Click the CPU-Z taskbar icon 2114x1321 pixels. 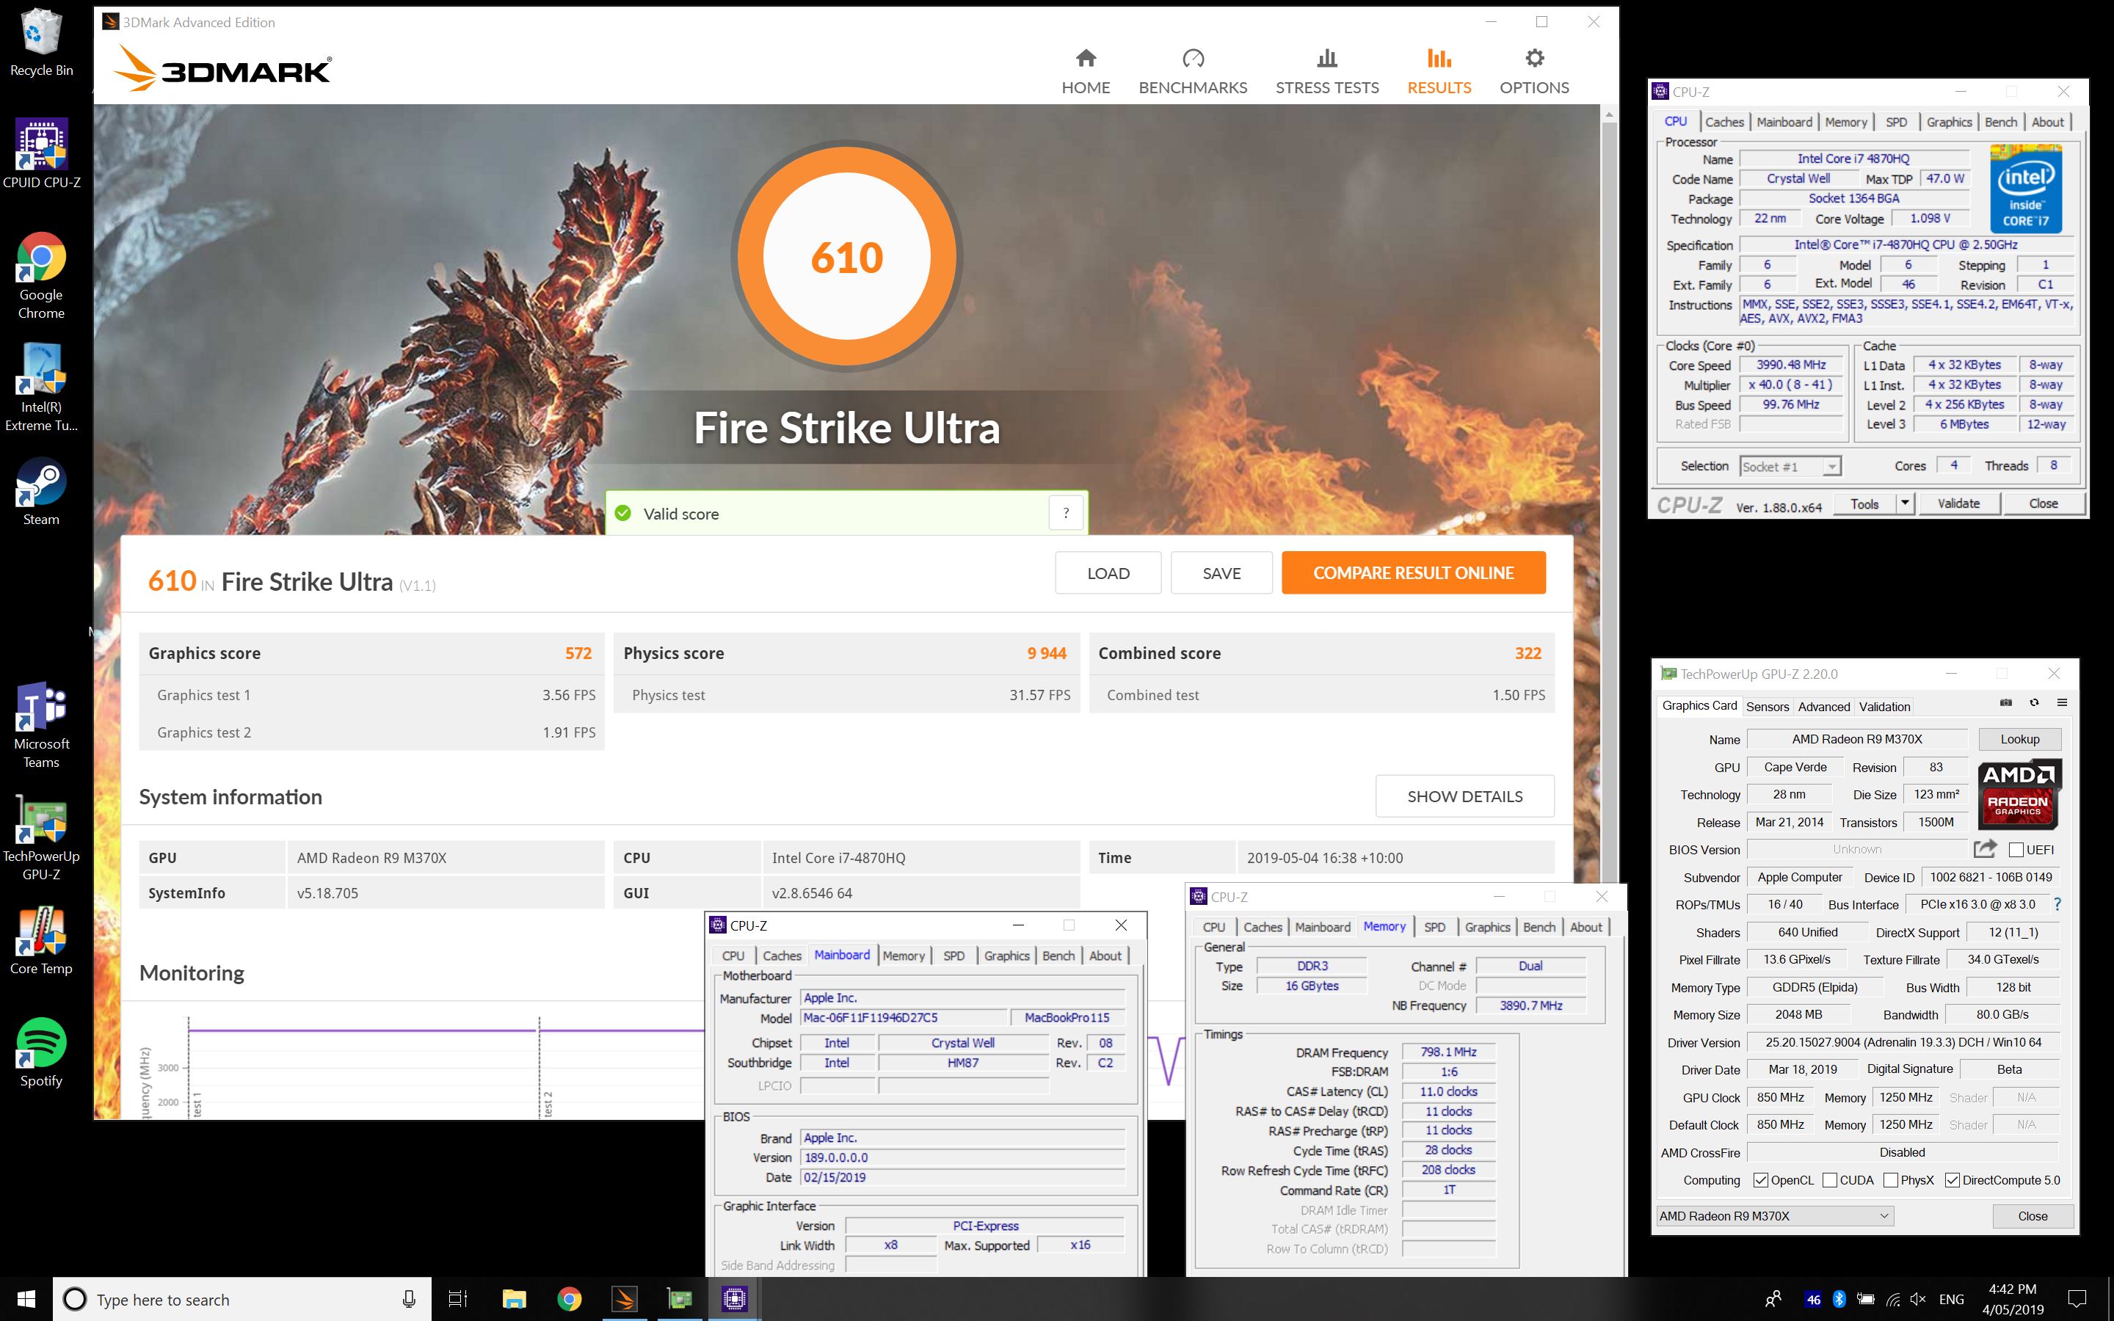pos(734,1299)
